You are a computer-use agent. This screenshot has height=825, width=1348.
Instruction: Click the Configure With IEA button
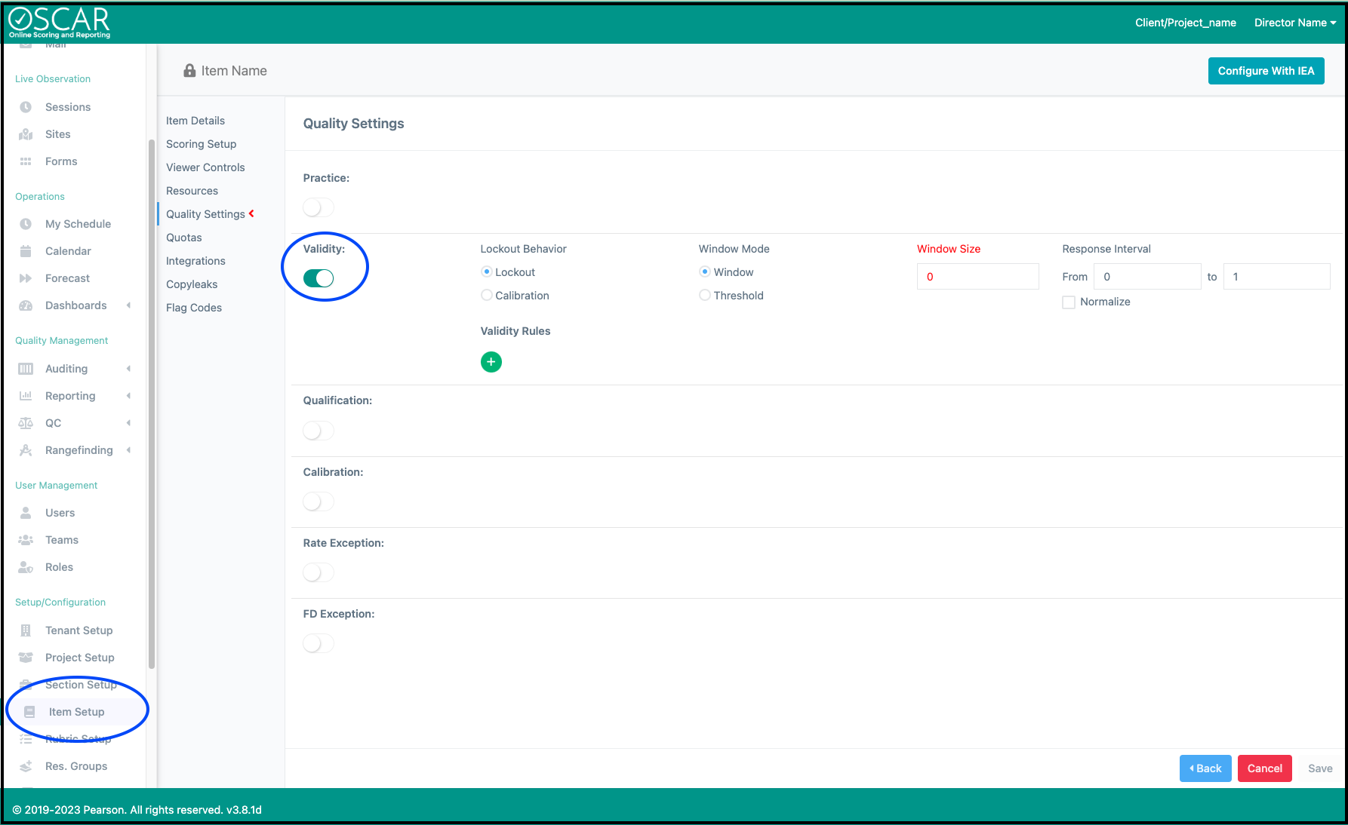(x=1266, y=71)
